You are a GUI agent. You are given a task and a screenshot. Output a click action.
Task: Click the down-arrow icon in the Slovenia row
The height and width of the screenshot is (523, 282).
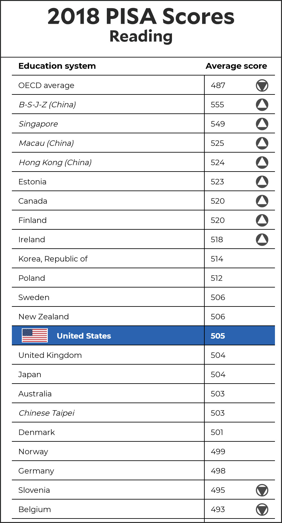[262, 490]
